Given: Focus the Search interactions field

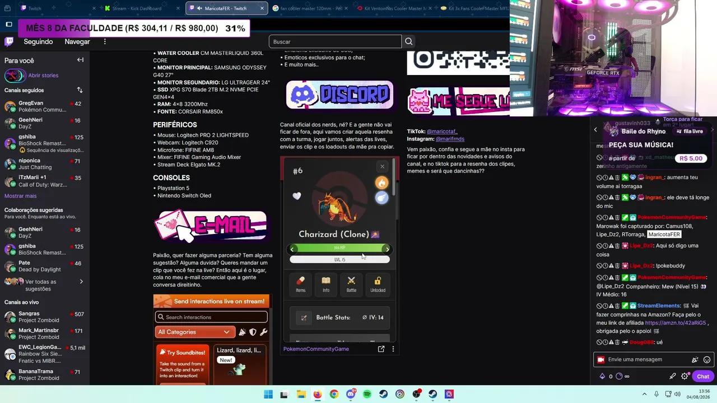Looking at the screenshot, I should (211, 317).
